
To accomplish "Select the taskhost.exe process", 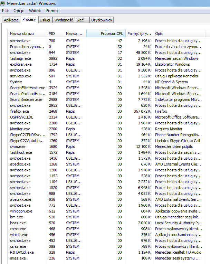I will pyautogui.click(x=106, y=152).
